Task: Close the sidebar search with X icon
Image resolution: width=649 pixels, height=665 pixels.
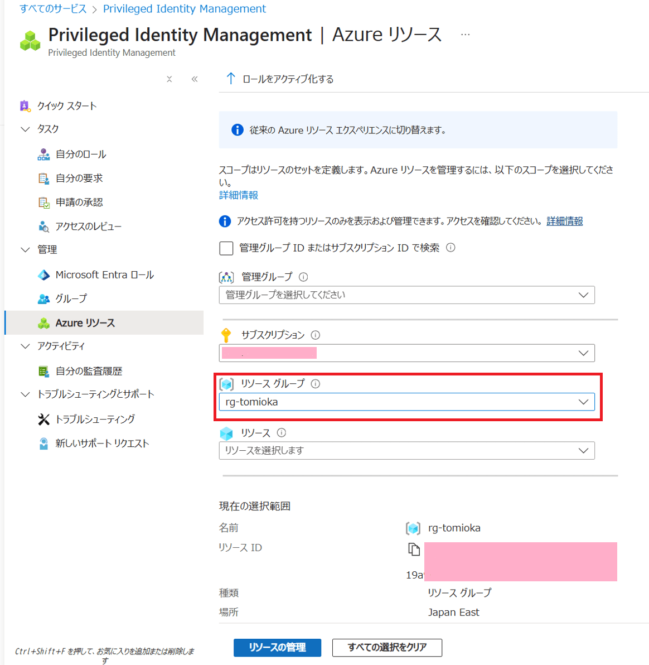Action: pyautogui.click(x=169, y=79)
